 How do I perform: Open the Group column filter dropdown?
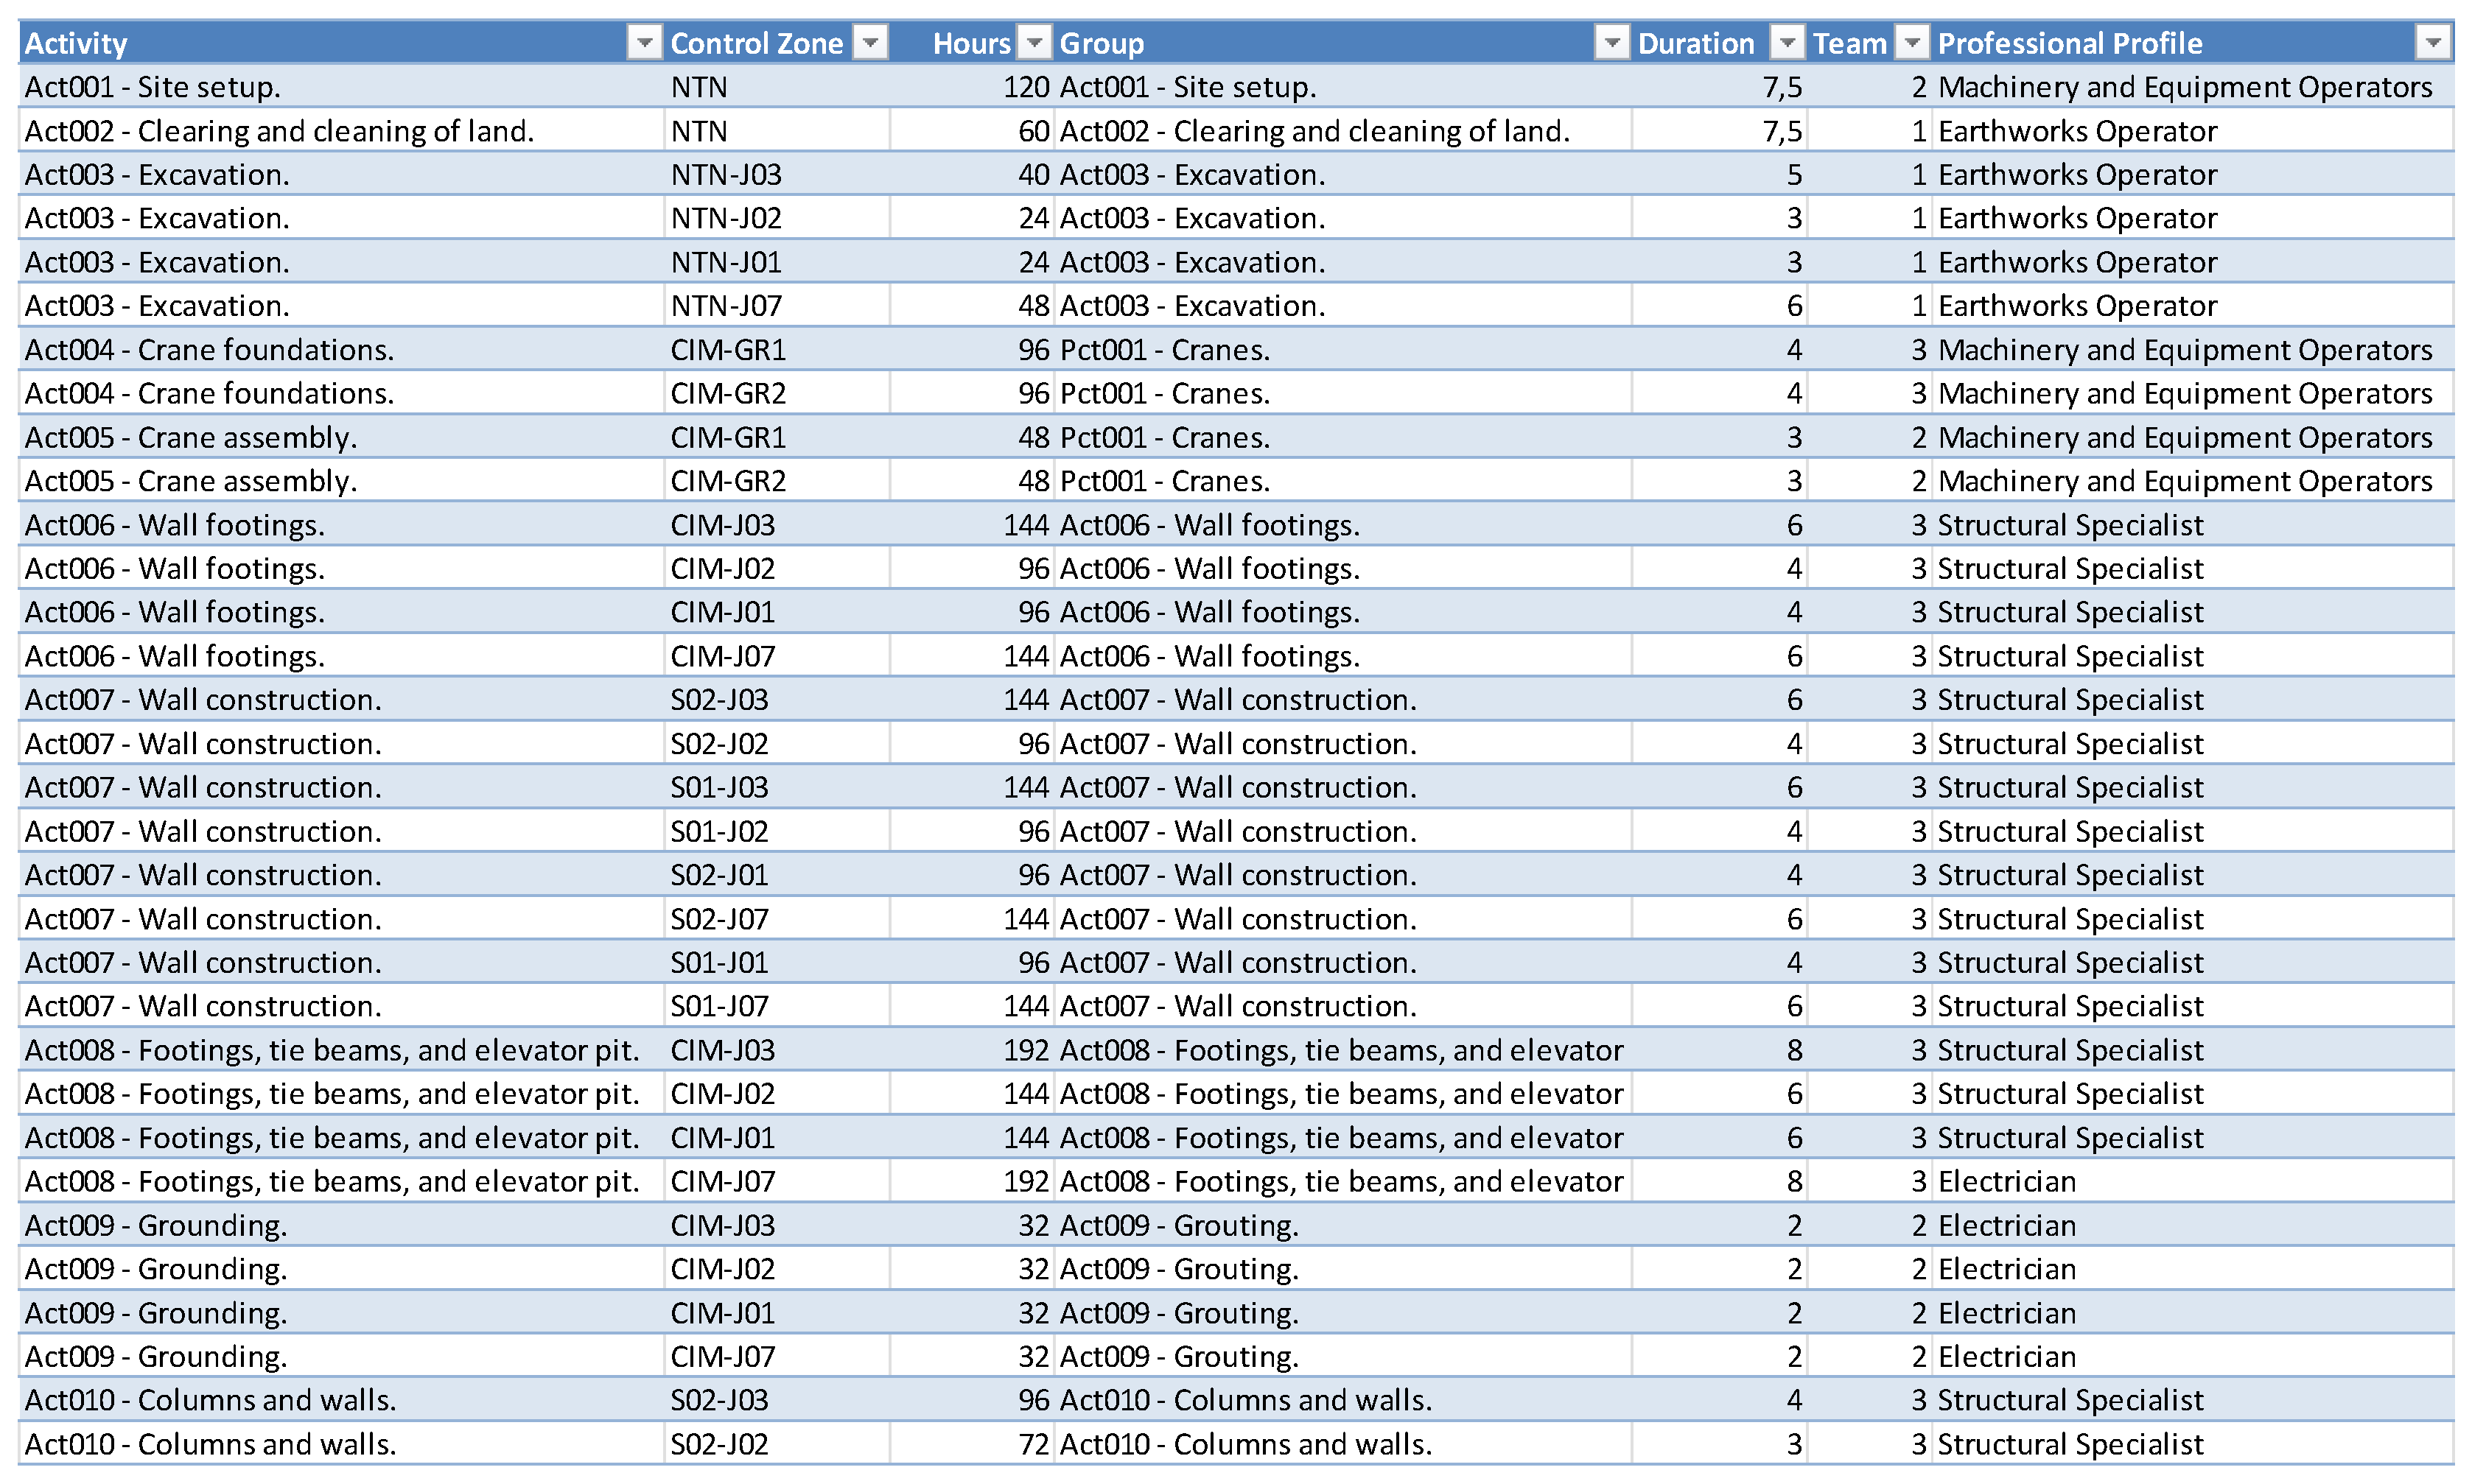(1611, 43)
